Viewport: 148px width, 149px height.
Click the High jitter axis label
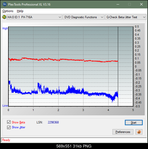[x=5, y=28]
